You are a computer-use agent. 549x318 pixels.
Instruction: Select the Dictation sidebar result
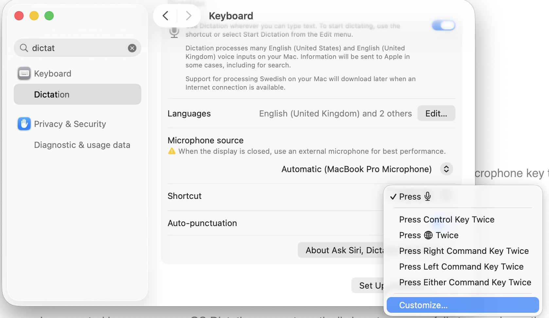(x=78, y=95)
